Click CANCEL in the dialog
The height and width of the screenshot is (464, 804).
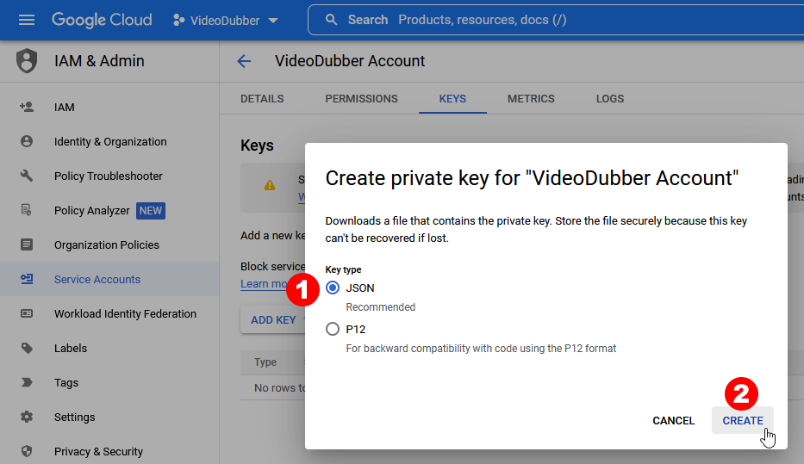coord(673,420)
